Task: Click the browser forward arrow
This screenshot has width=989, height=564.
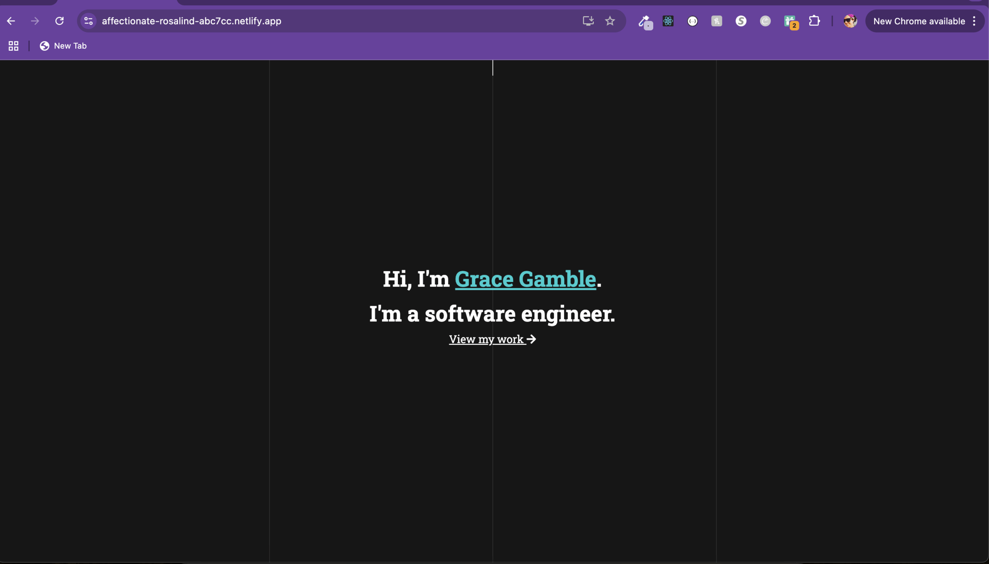Action: (35, 21)
